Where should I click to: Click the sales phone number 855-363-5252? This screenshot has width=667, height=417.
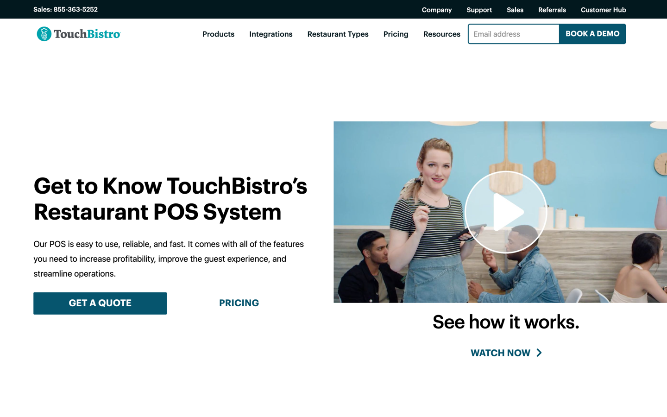(x=76, y=9)
